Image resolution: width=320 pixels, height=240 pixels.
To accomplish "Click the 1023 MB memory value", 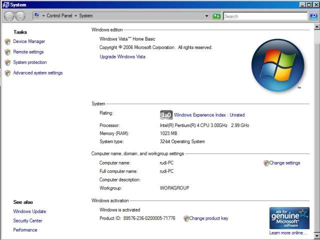I will click(x=168, y=133).
